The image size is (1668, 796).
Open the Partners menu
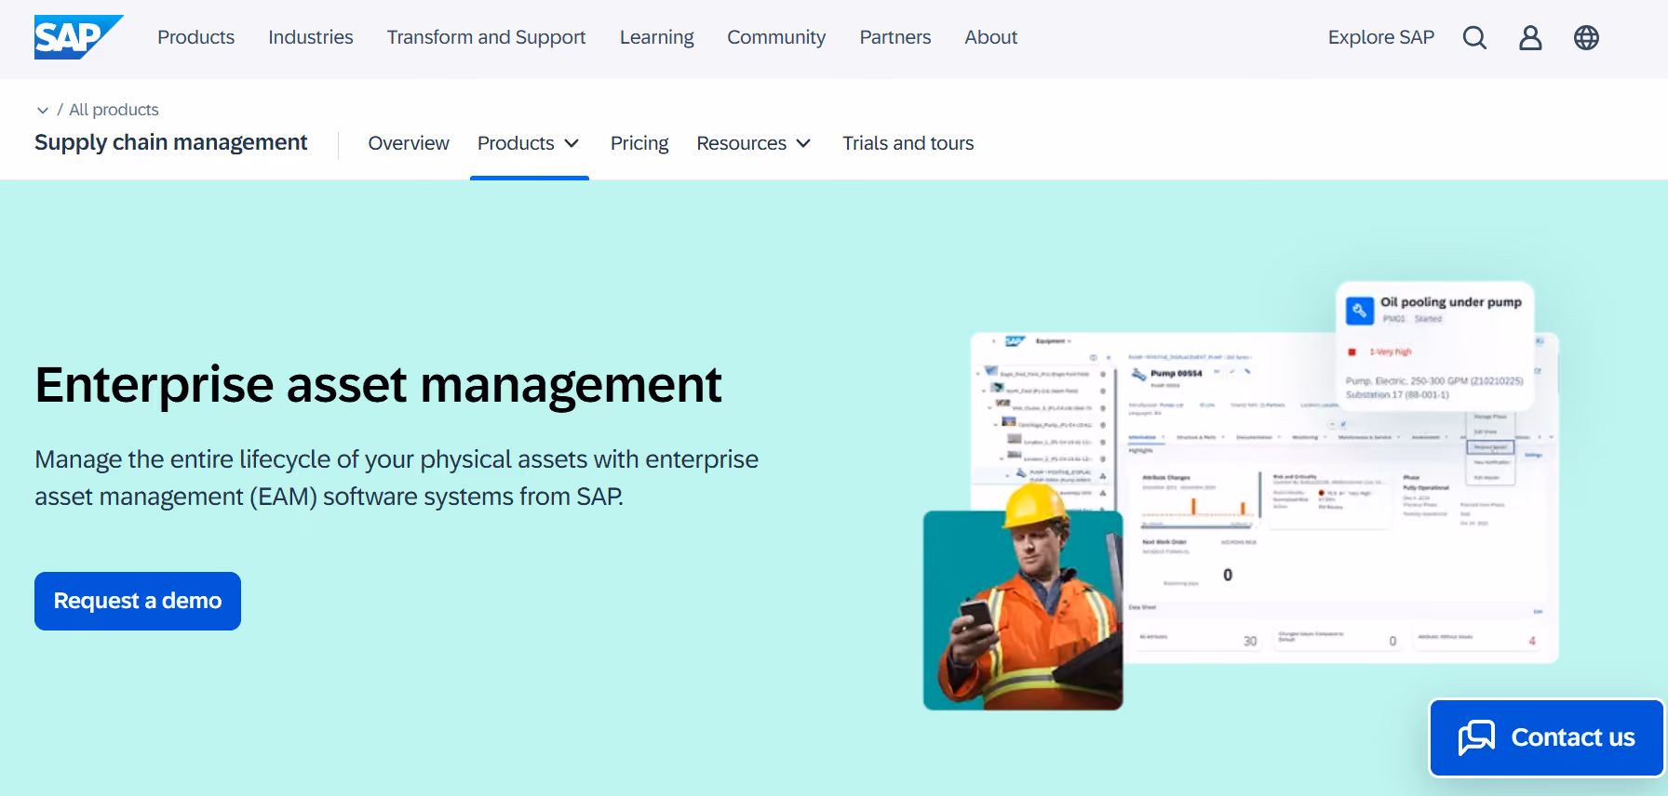(895, 37)
